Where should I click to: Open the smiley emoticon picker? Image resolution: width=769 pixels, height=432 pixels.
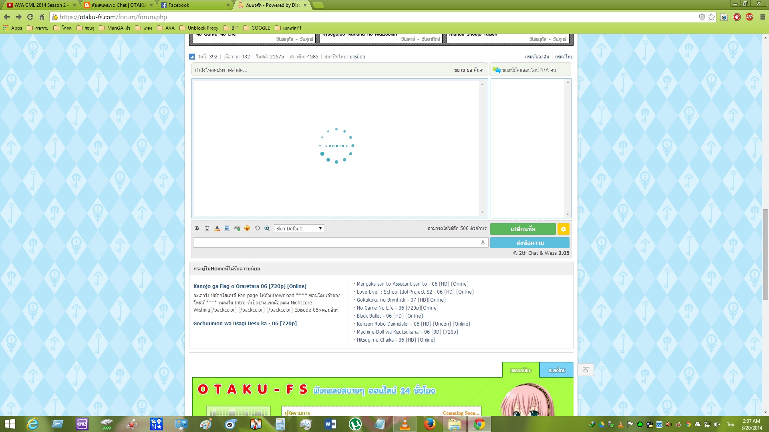point(247,228)
